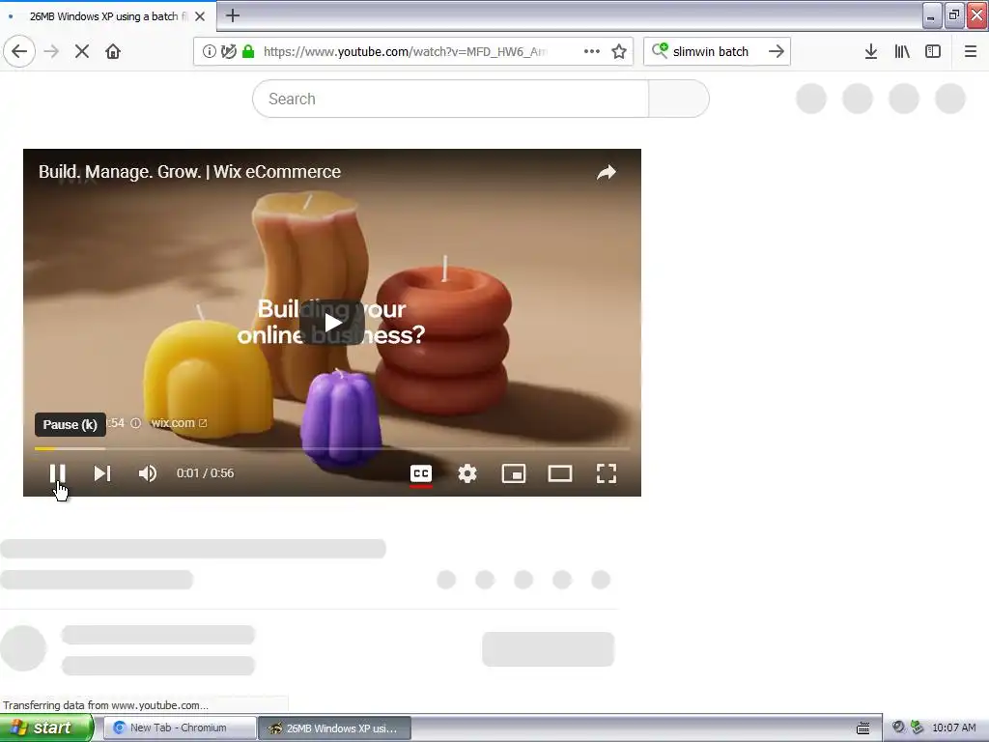Go back to the previous page
The width and height of the screenshot is (989, 742).
[x=19, y=51]
